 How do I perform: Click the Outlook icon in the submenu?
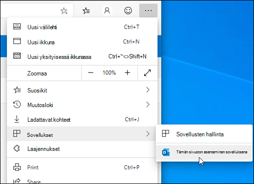click(166, 152)
